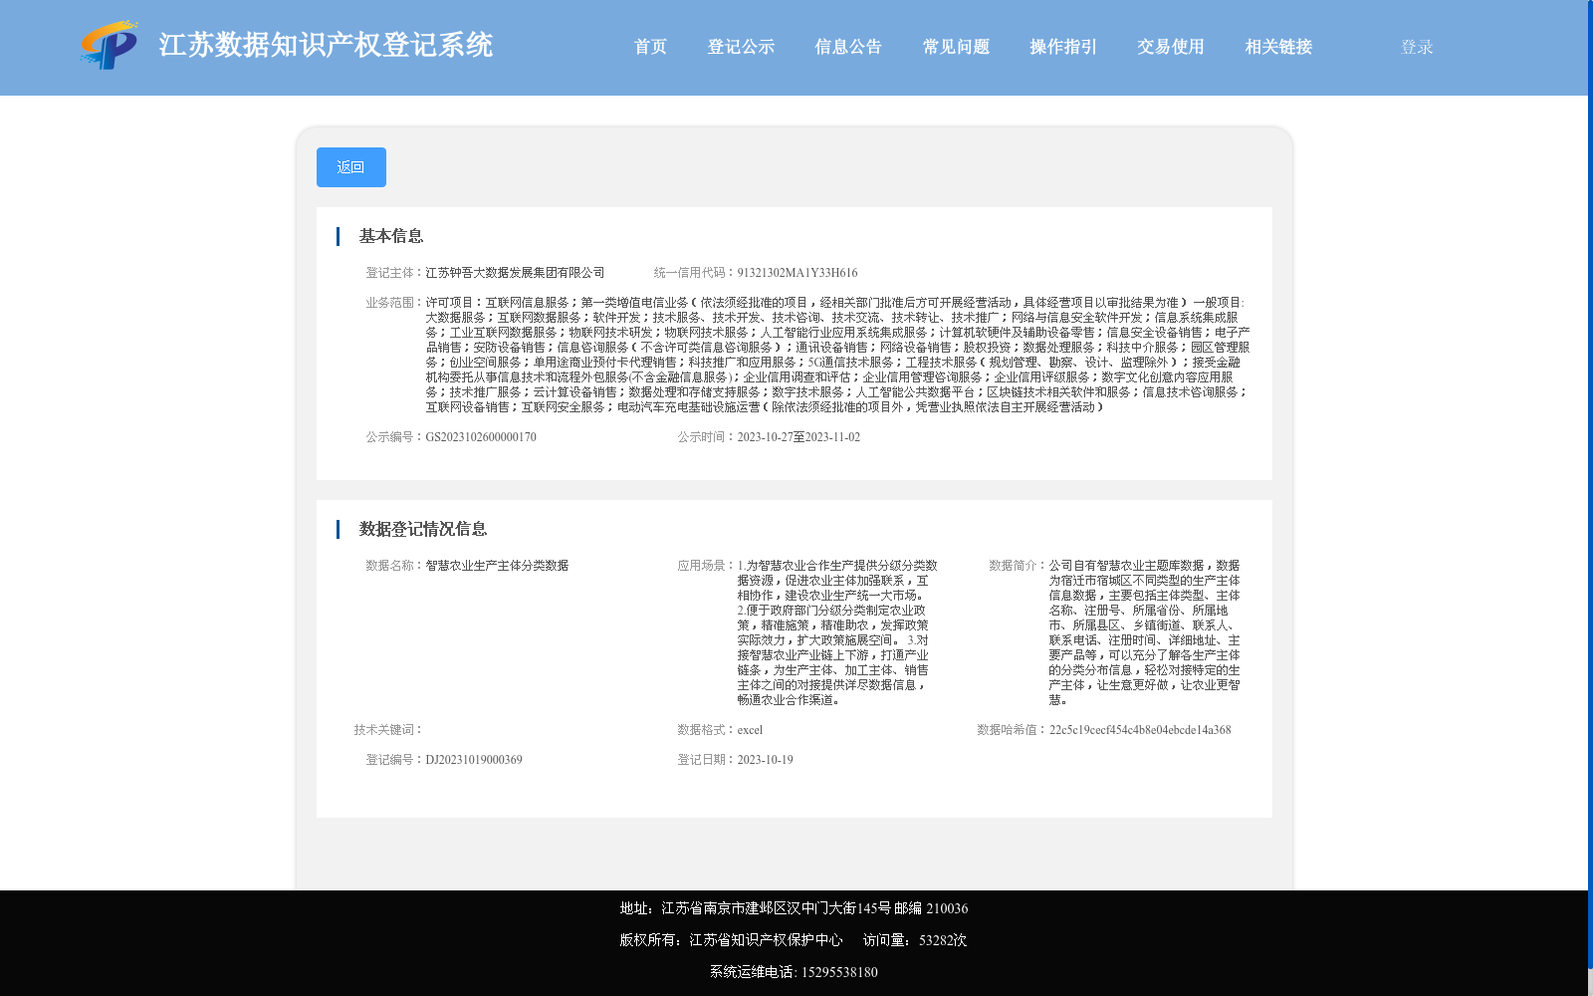The width and height of the screenshot is (1593, 996).
Task: Select 交易使用 navigation item
Action: tap(1171, 47)
